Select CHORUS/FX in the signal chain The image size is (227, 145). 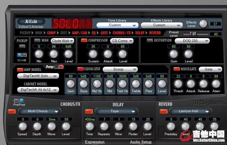[121, 33]
